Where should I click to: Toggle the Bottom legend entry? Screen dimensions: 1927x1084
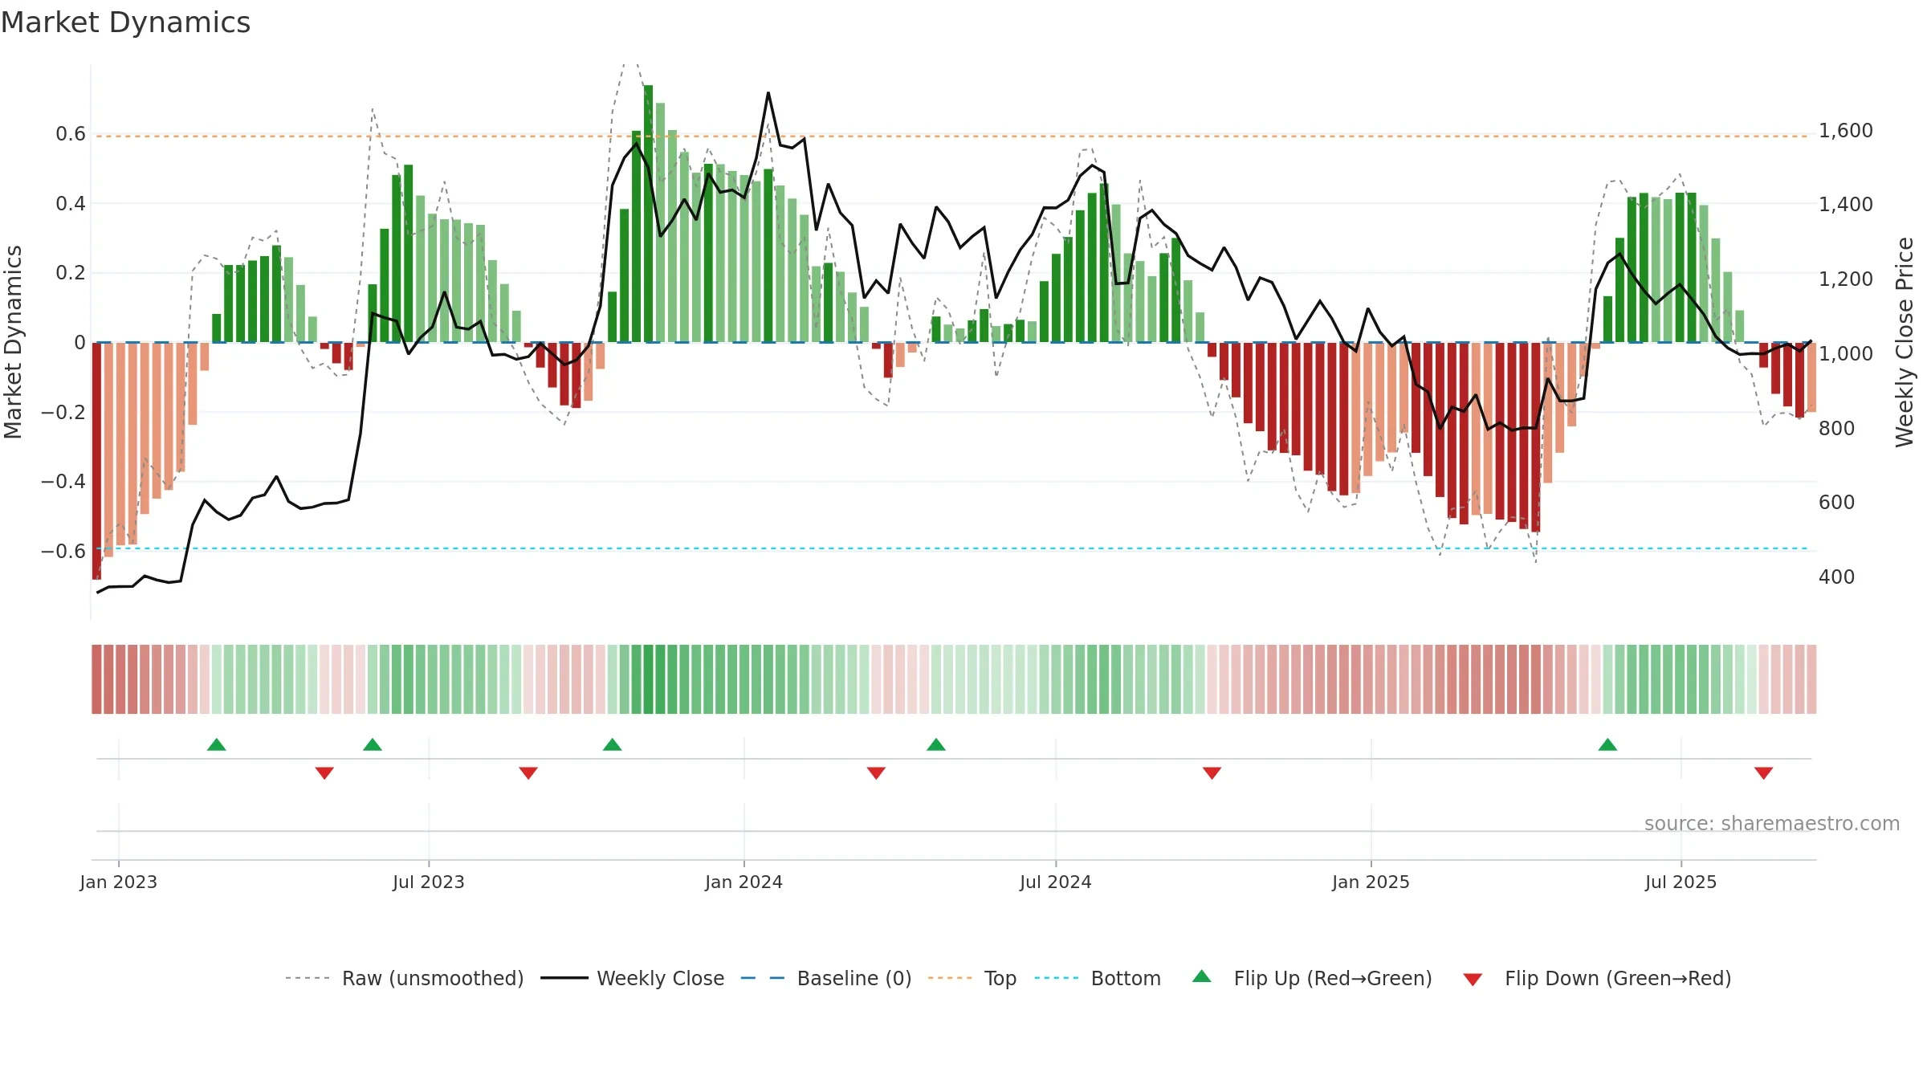[1098, 978]
